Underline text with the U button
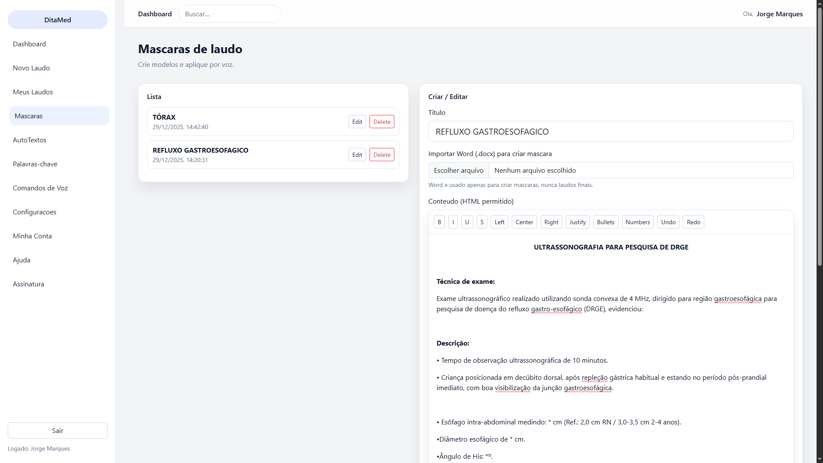Screen dimensions: 823x463 467,222
